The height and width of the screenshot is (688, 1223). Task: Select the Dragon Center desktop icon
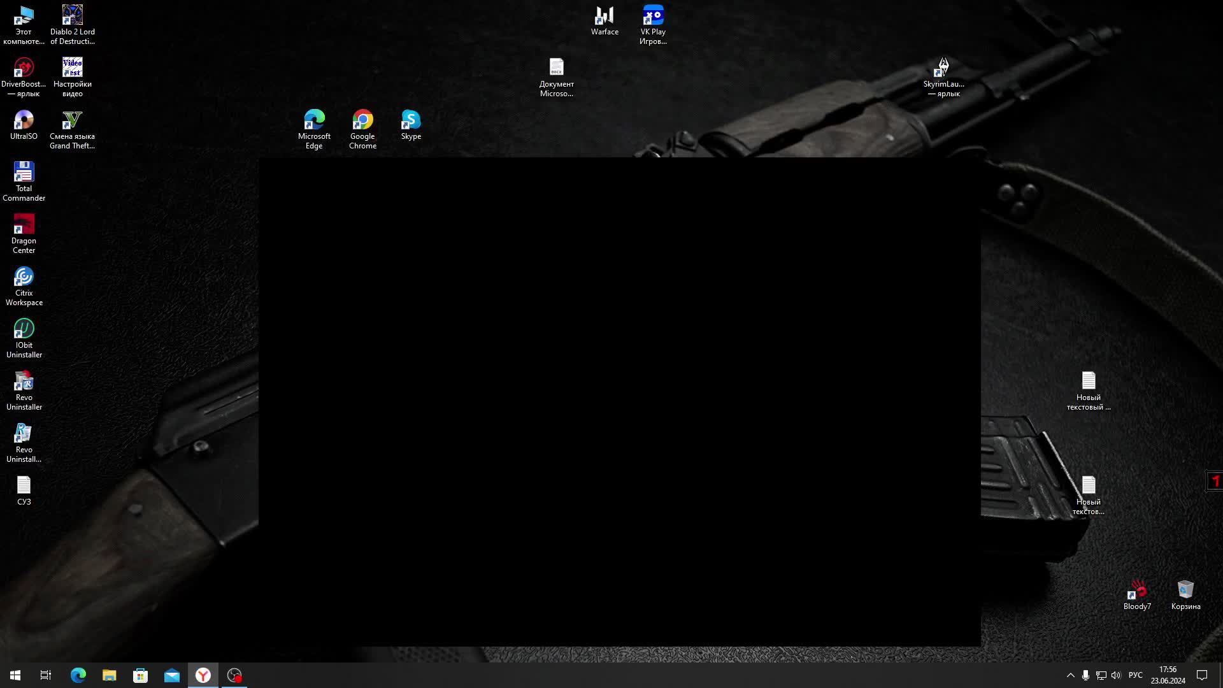(24, 234)
